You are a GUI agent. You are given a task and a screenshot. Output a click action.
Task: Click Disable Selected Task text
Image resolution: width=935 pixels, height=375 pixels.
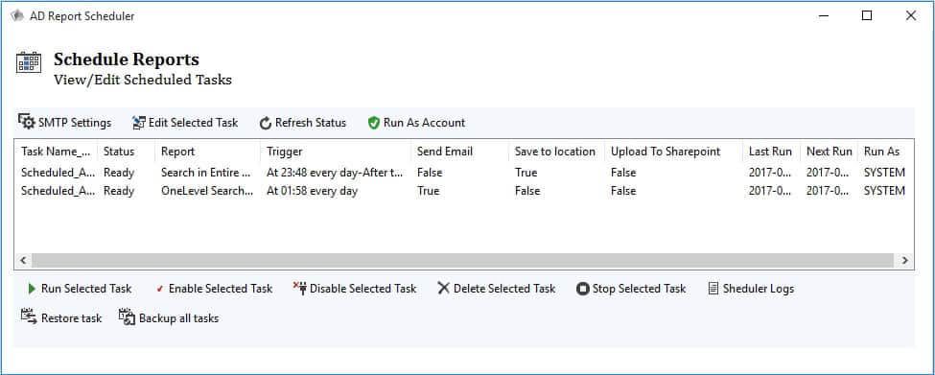click(363, 289)
